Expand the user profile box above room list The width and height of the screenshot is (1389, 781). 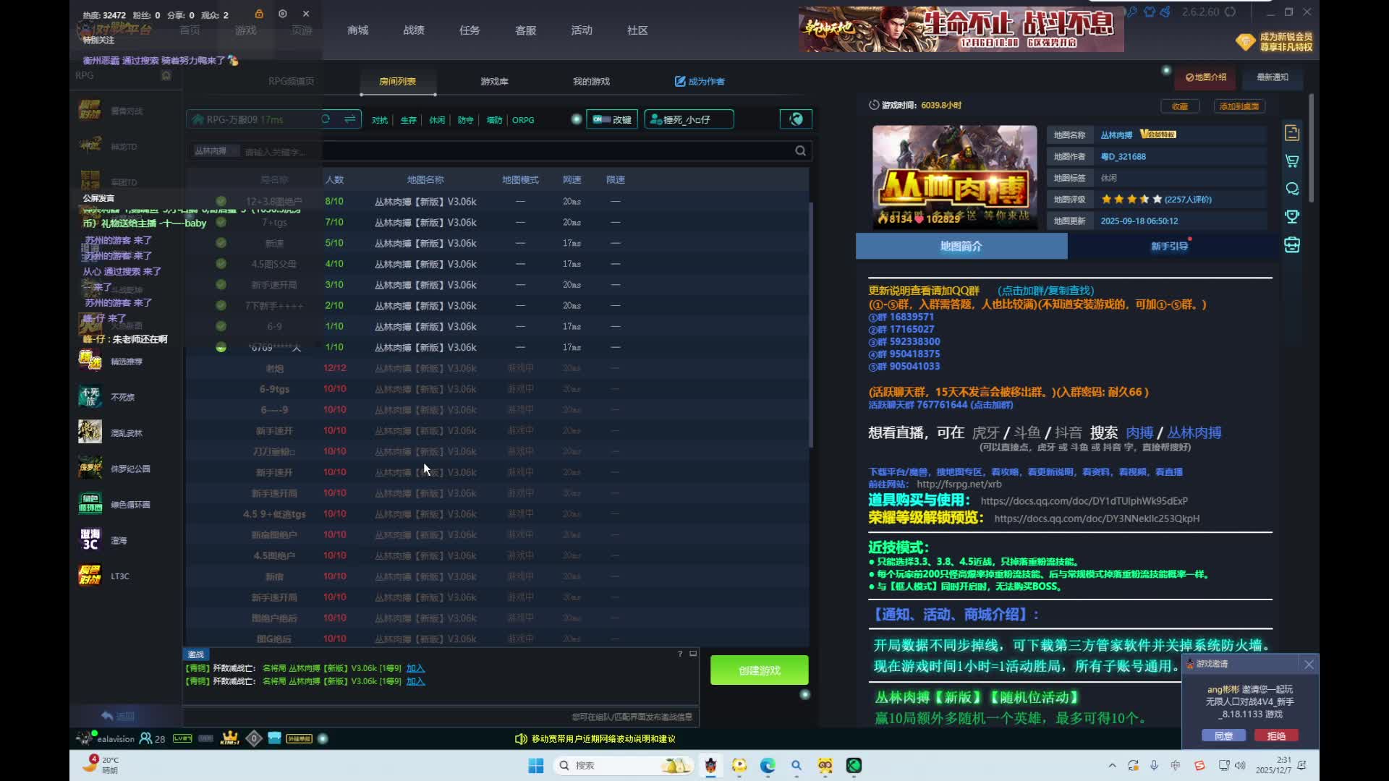tap(689, 119)
